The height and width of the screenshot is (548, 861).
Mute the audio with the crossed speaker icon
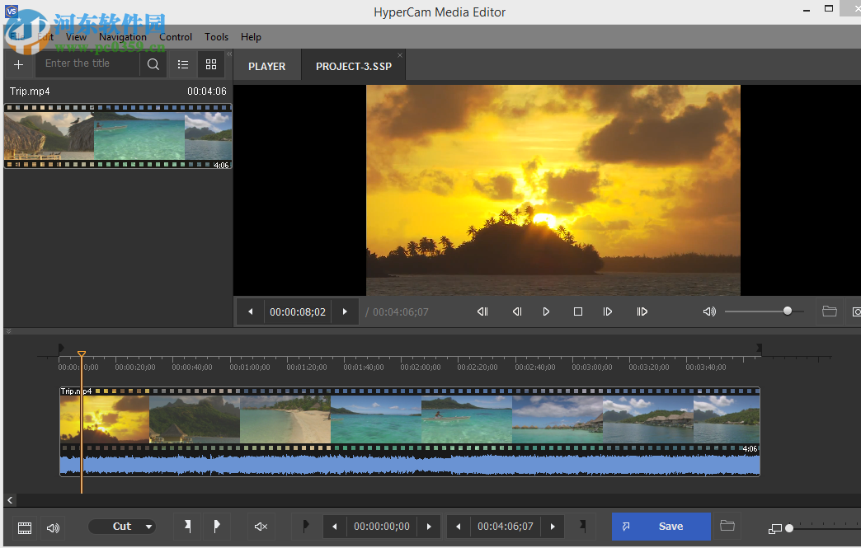261,527
